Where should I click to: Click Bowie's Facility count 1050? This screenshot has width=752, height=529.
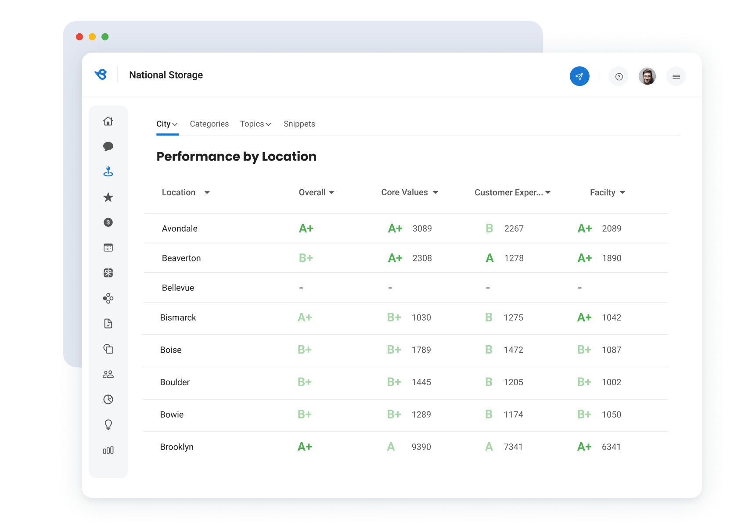tap(612, 415)
